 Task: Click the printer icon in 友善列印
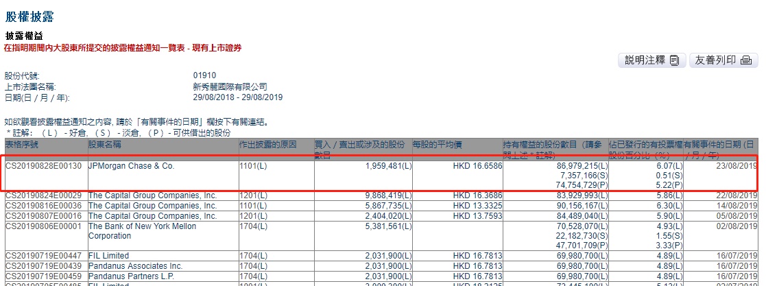click(x=746, y=60)
